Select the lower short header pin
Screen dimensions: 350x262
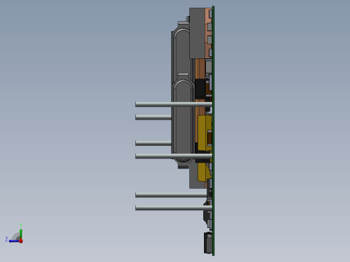tap(153, 143)
